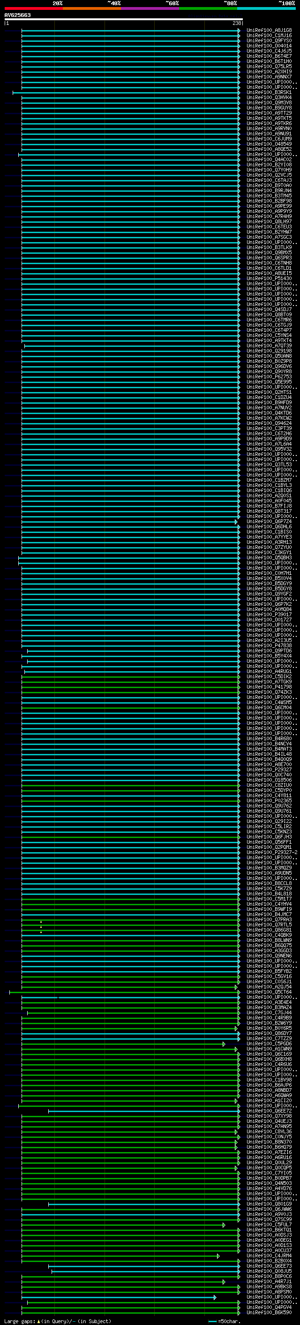
Task: Select label UniRef100_A4RUG1
Action: (269, 671)
